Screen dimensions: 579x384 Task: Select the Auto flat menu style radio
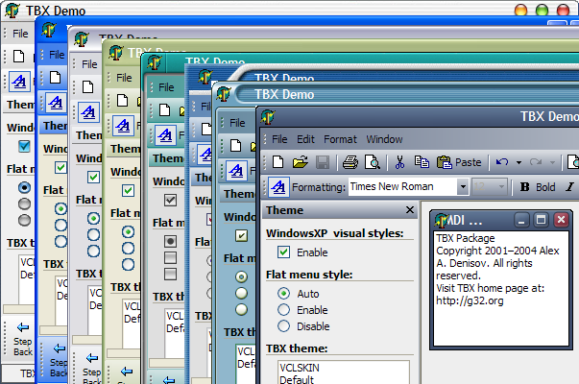283,293
